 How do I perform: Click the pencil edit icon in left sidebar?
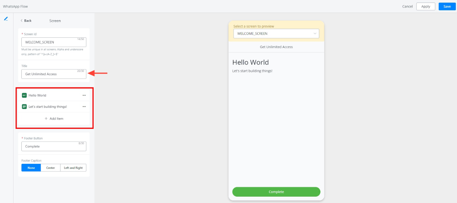click(x=6, y=19)
